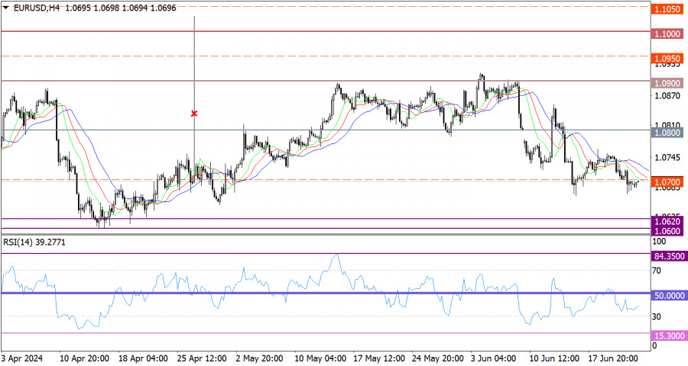This screenshot has width=688, height=366.
Task: Click the 1.1050 price level label
Action: (667, 8)
